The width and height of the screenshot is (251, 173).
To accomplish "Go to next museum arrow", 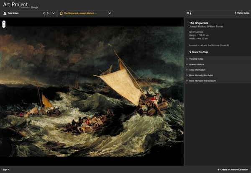I will pyautogui.click(x=48, y=13).
